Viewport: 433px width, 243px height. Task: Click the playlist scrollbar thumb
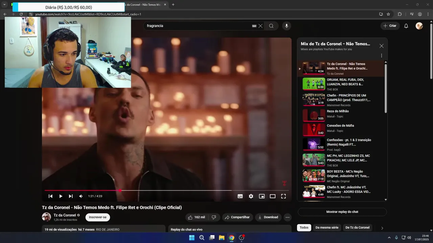(x=386, y=88)
